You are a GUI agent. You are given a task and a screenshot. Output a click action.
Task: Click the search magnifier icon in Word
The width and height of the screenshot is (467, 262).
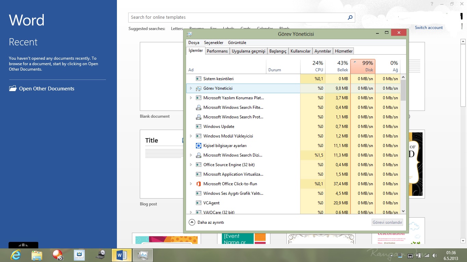[x=350, y=17]
